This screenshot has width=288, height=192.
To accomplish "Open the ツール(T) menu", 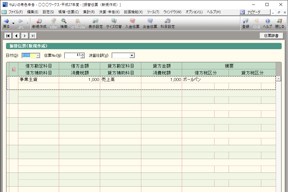I will click(x=153, y=12).
